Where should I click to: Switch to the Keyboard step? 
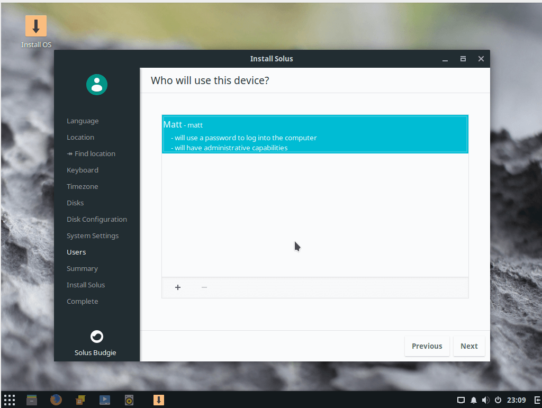tap(83, 170)
